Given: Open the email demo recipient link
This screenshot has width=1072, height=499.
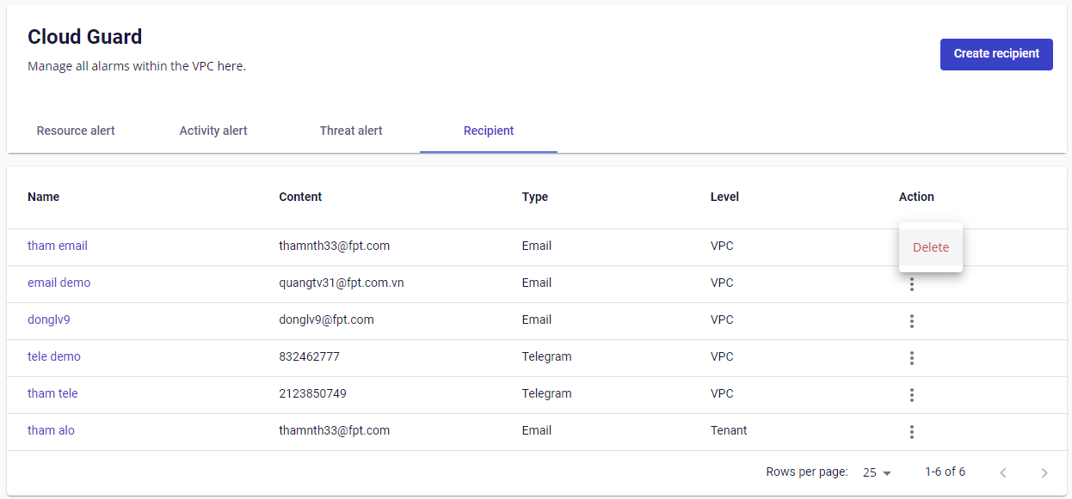Looking at the screenshot, I should pyautogui.click(x=59, y=283).
